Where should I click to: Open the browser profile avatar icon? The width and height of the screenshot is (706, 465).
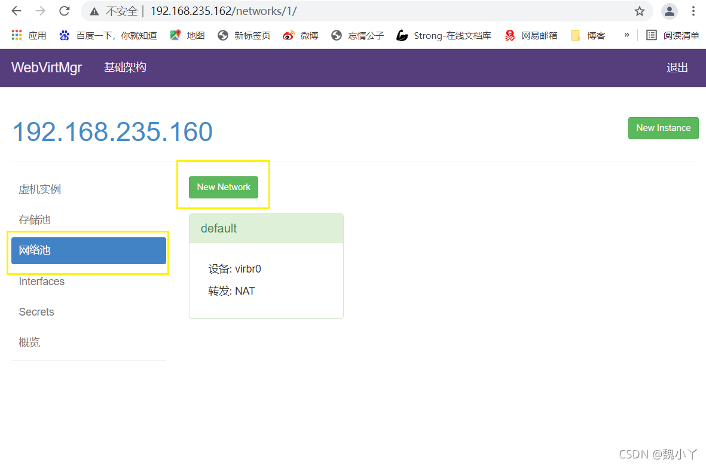coord(670,11)
